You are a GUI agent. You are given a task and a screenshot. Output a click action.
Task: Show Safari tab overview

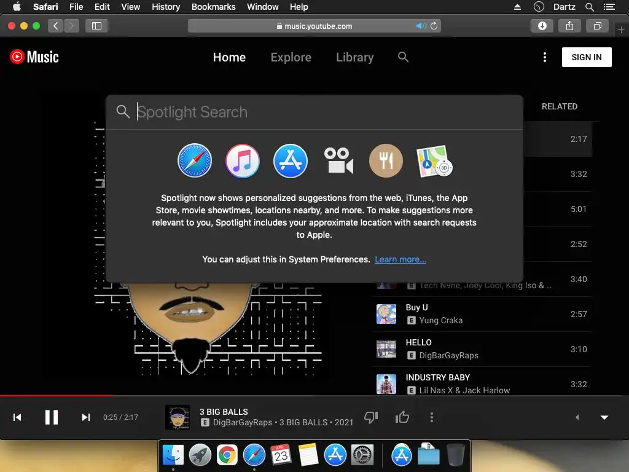pos(597,26)
